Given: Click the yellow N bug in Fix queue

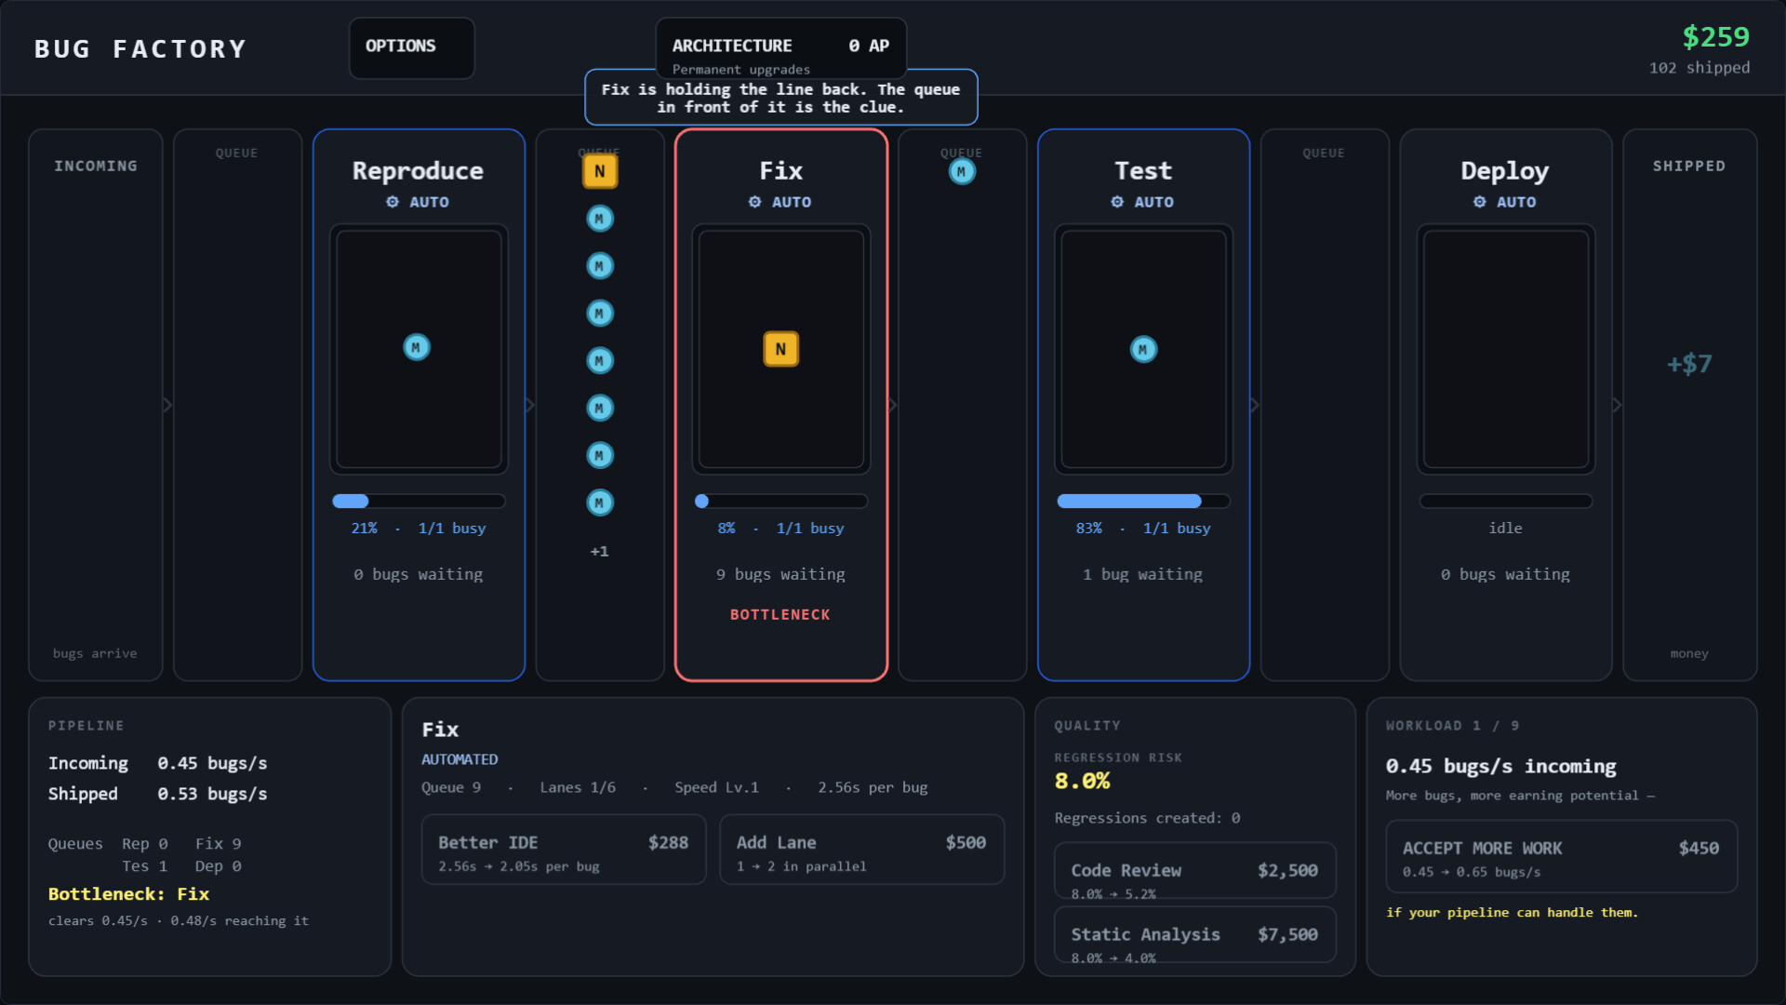Looking at the screenshot, I should click(x=600, y=171).
